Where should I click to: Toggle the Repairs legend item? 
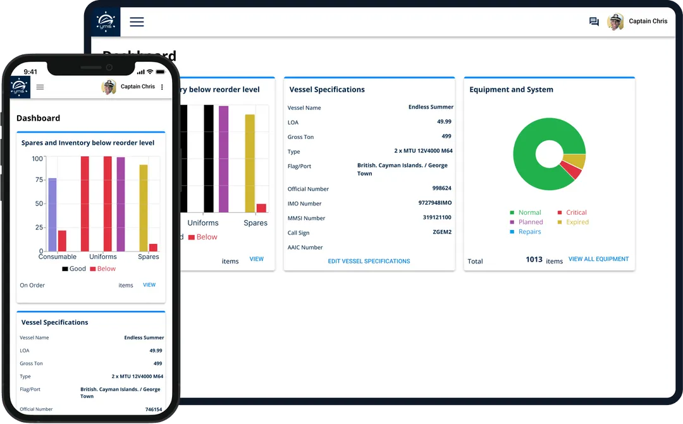[525, 232]
